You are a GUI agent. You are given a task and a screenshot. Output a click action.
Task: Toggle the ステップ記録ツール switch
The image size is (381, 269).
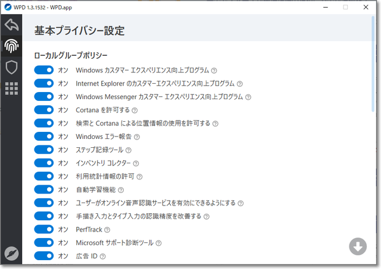44,150
